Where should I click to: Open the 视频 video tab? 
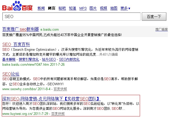tap(103, 8)
